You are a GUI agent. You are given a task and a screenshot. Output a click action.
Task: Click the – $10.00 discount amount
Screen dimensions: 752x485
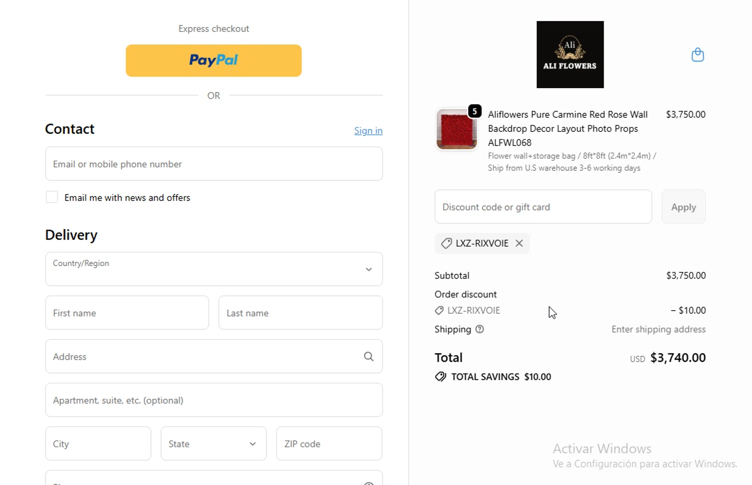click(x=688, y=311)
